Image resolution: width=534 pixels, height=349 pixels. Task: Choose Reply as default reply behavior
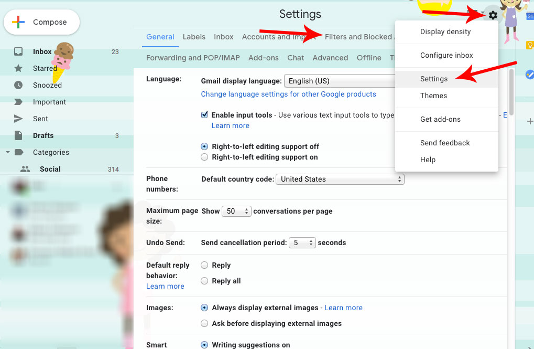(204, 265)
